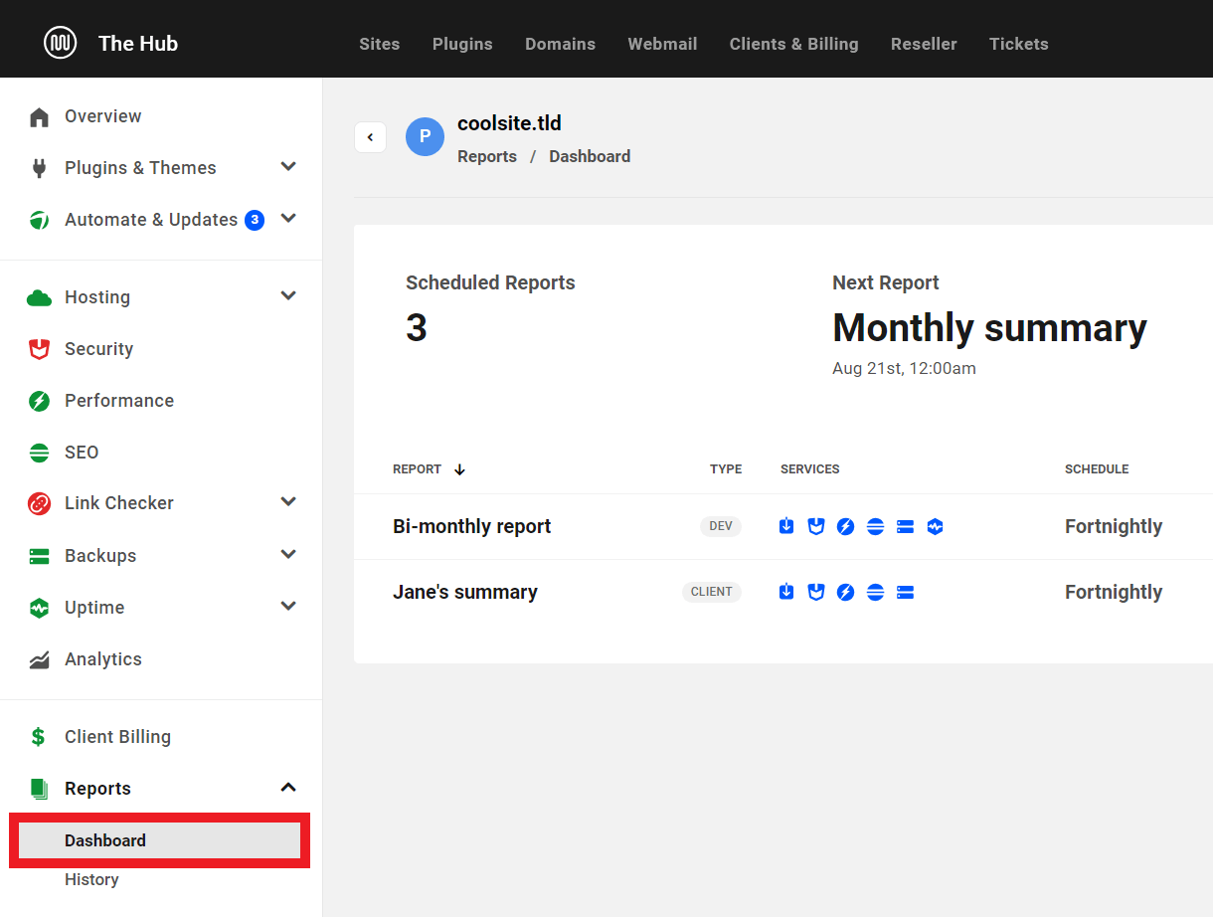Expand the Plugins & Themes chevron

pyautogui.click(x=288, y=166)
